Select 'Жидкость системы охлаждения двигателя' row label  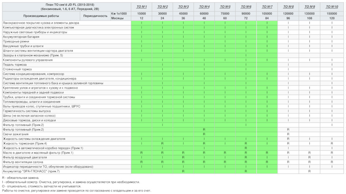click(34, 139)
